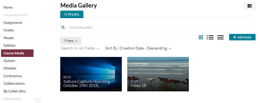Click the Search this gallery field

click(x=162, y=27)
